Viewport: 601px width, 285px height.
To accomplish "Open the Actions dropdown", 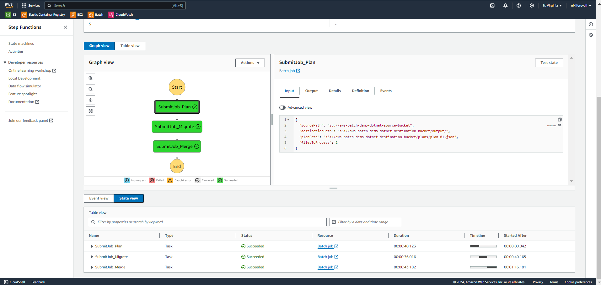I will click(x=250, y=63).
